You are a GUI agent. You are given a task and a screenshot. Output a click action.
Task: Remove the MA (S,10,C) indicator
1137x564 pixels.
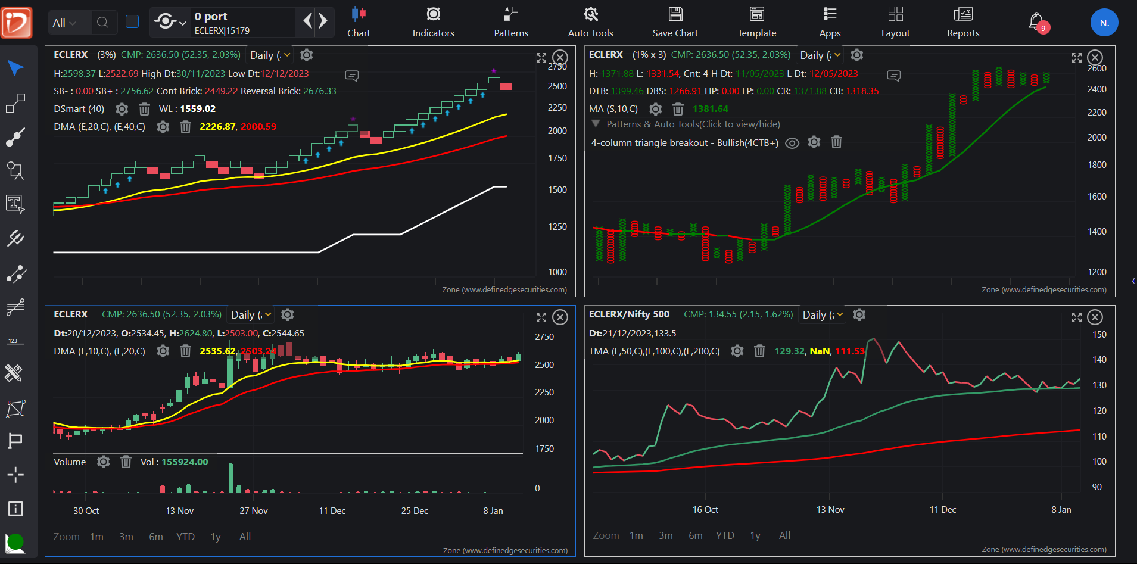(678, 109)
